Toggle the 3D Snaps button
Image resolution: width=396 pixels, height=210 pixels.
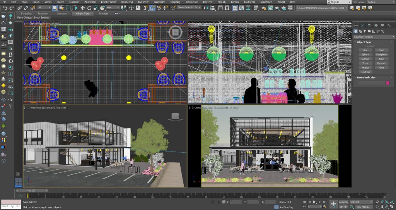point(146,7)
